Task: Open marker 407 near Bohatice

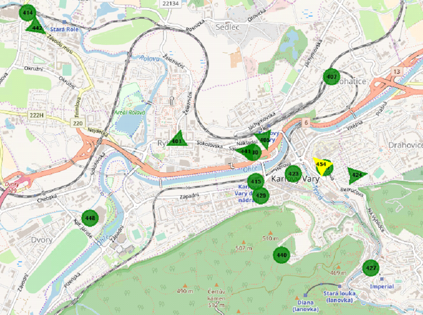Action: click(x=331, y=77)
